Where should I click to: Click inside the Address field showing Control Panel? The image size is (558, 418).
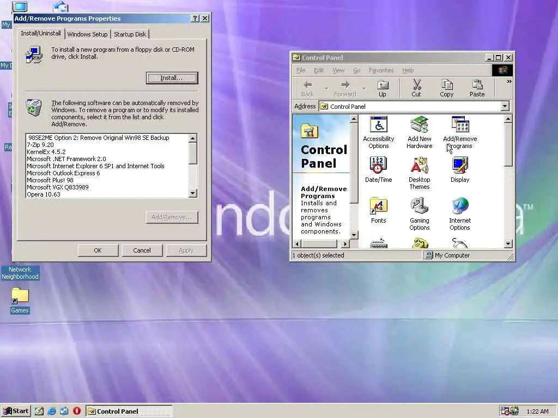pos(410,106)
